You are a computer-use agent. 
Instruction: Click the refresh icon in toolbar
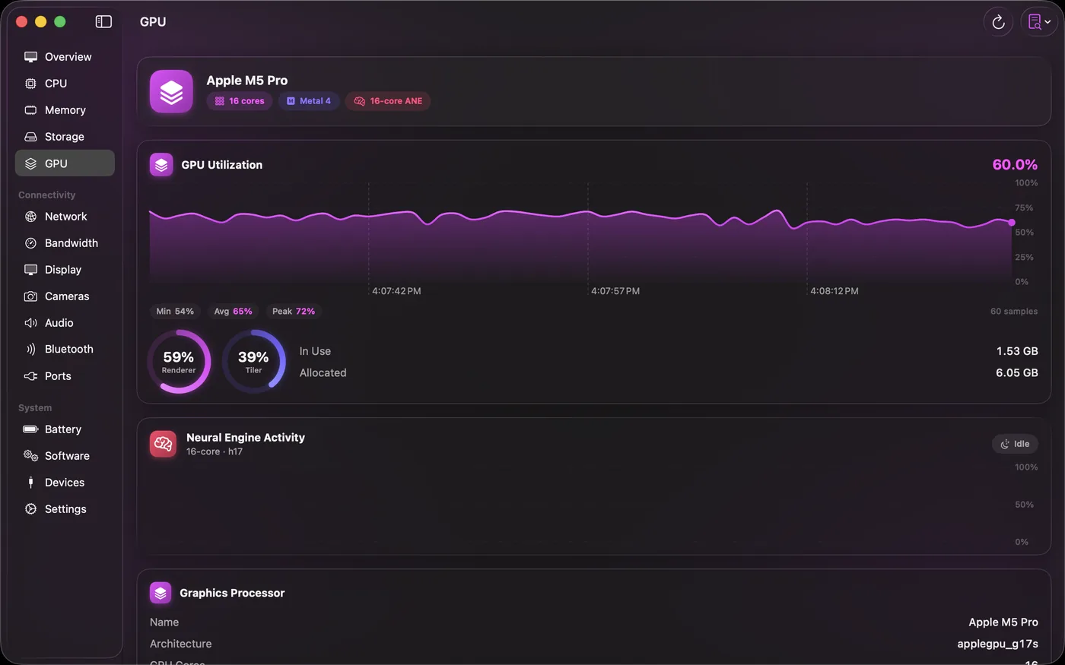click(x=998, y=22)
